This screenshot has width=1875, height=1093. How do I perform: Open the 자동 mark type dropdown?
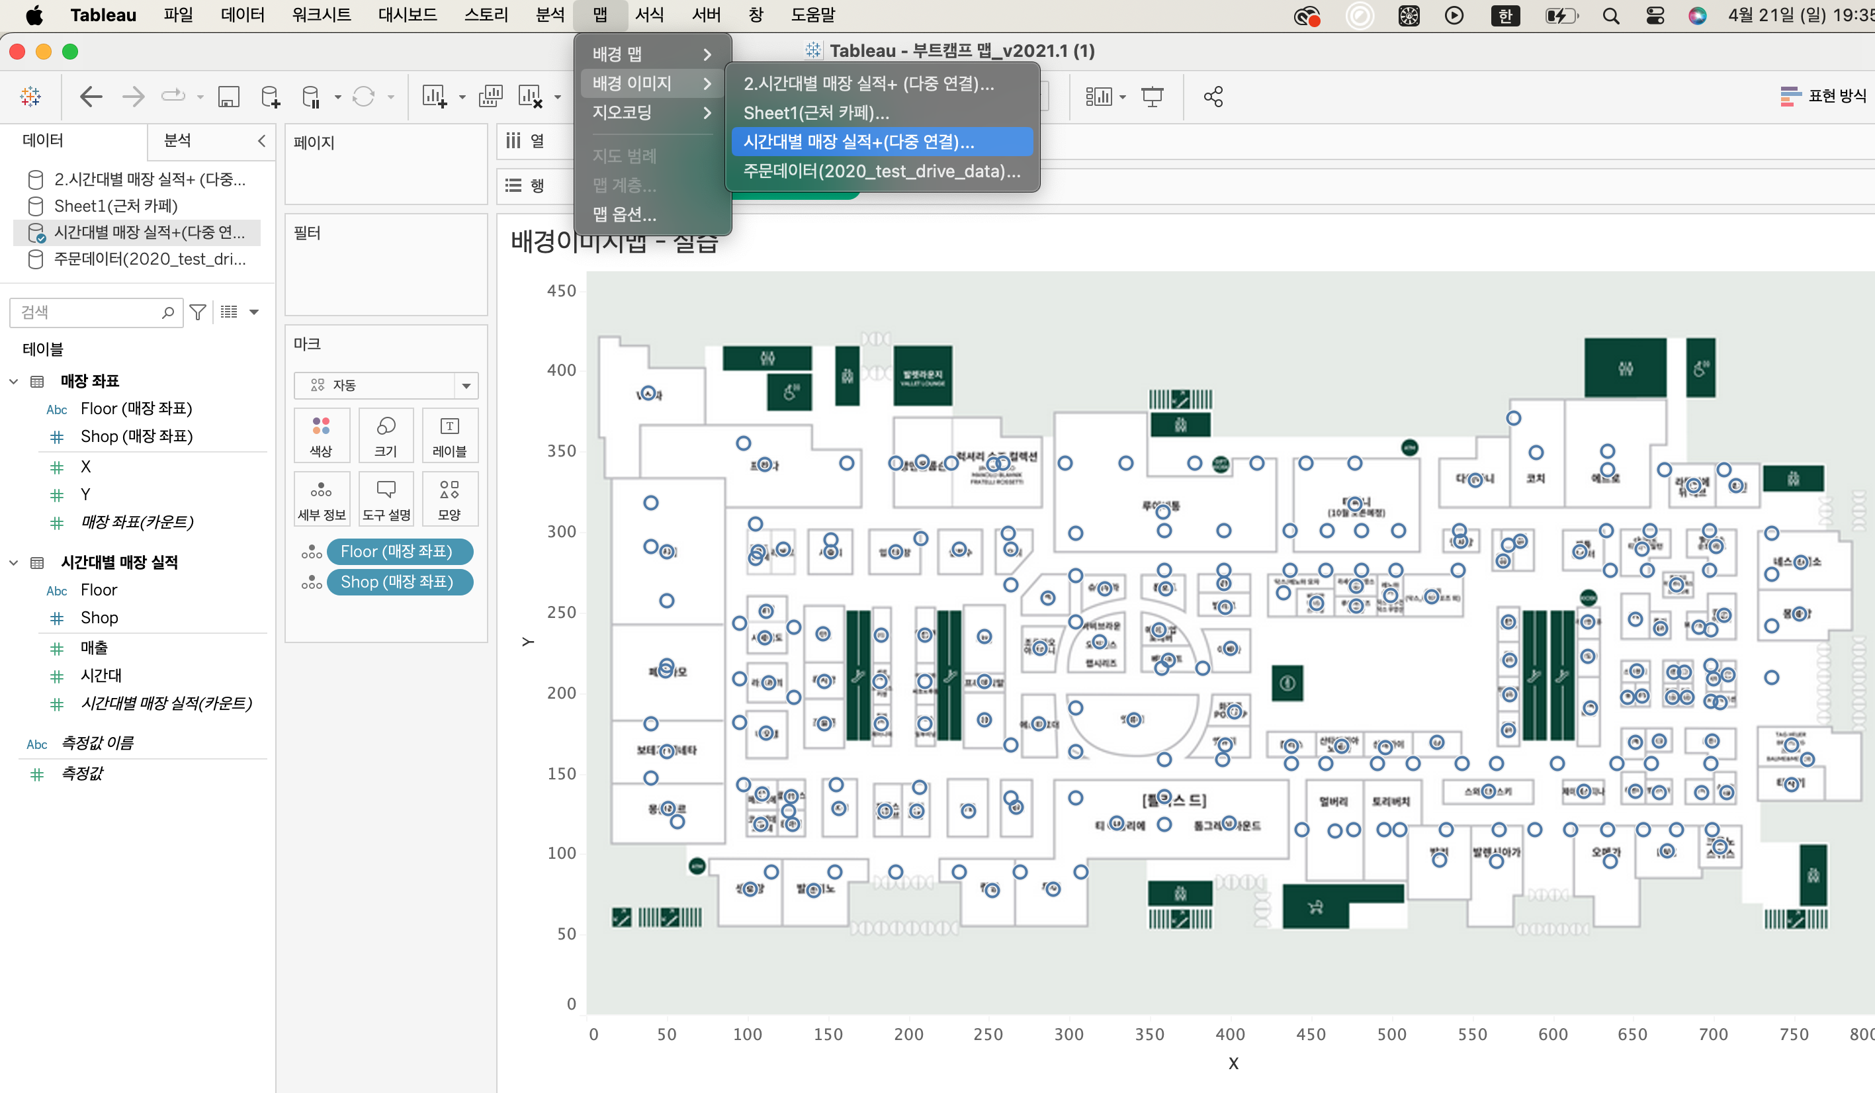466,386
